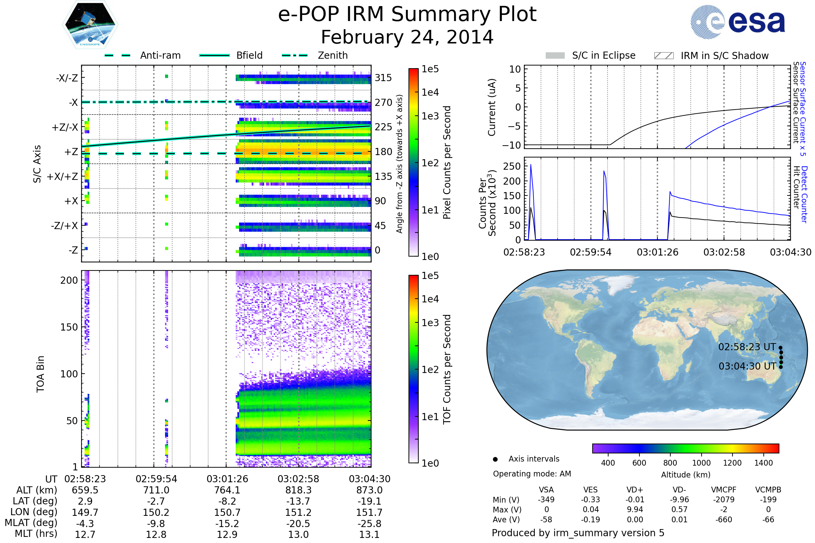Click the Produced by irm_summary version 5 text
Viewport: 815px width, 543px height.
578,533
